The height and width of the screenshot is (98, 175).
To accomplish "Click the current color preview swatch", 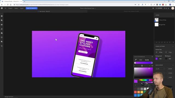I will (136, 81).
